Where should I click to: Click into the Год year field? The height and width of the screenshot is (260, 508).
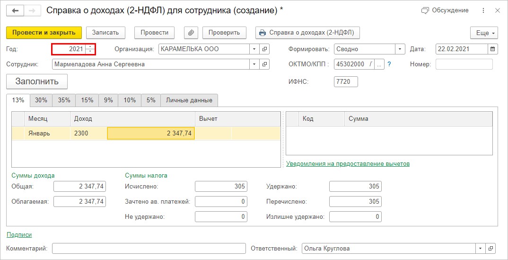[x=70, y=49]
